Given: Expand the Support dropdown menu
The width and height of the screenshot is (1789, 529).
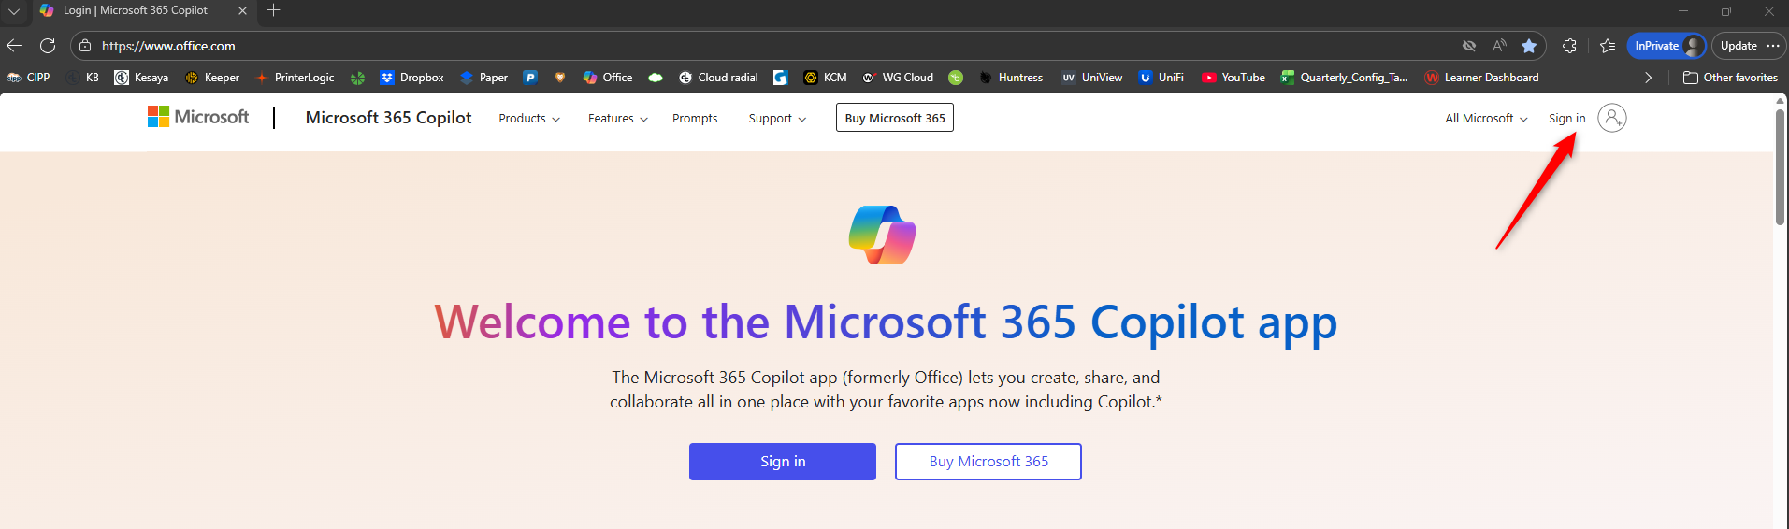Looking at the screenshot, I should [x=777, y=119].
